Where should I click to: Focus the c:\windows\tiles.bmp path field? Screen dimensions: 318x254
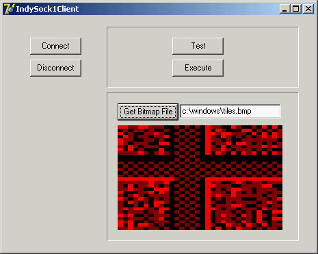[x=230, y=111]
